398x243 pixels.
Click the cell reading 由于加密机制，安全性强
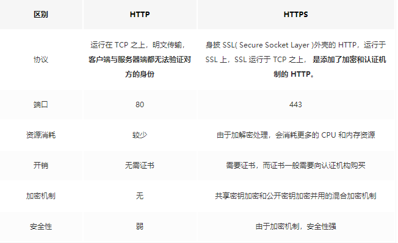295,226
